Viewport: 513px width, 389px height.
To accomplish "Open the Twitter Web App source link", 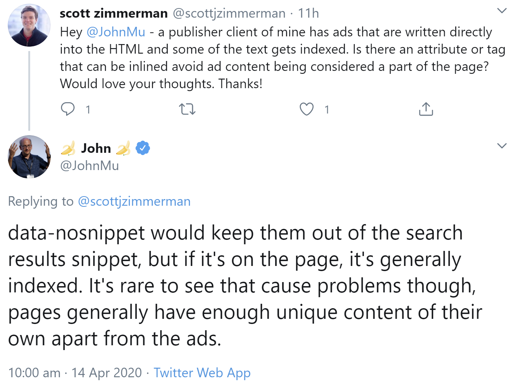I will (x=202, y=372).
